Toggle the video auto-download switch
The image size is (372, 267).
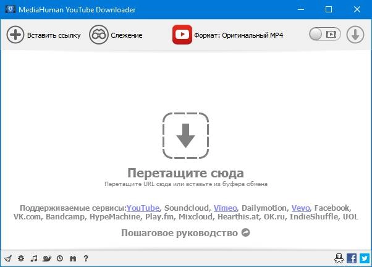tap(325, 35)
